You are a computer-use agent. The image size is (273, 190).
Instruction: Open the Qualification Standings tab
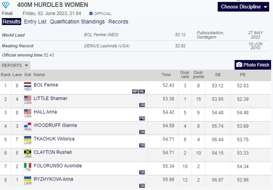click(x=77, y=22)
